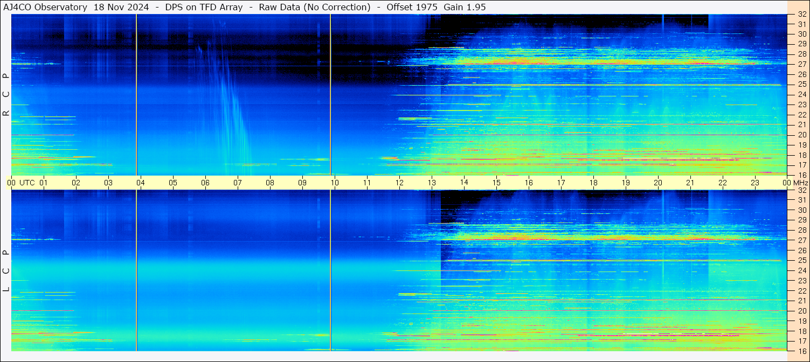Click the 27 MHz label of LCP panel

[x=801, y=240]
